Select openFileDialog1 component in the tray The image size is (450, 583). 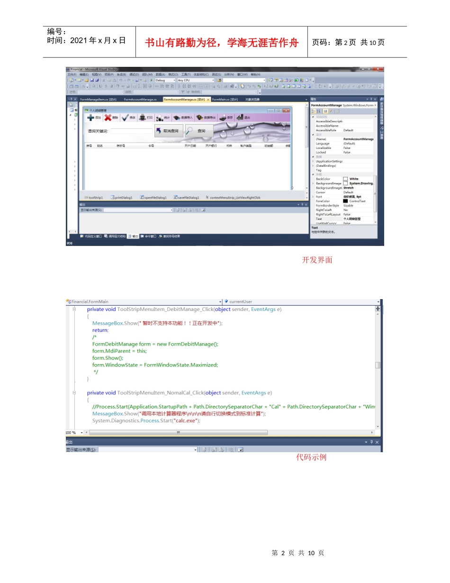pos(153,197)
